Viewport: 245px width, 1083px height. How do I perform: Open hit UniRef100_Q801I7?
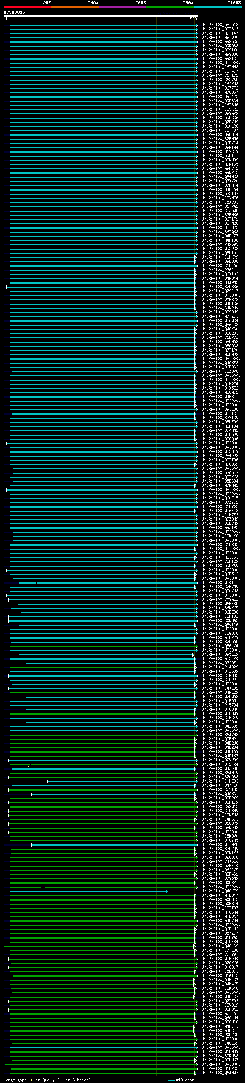pyautogui.click(x=219, y=583)
